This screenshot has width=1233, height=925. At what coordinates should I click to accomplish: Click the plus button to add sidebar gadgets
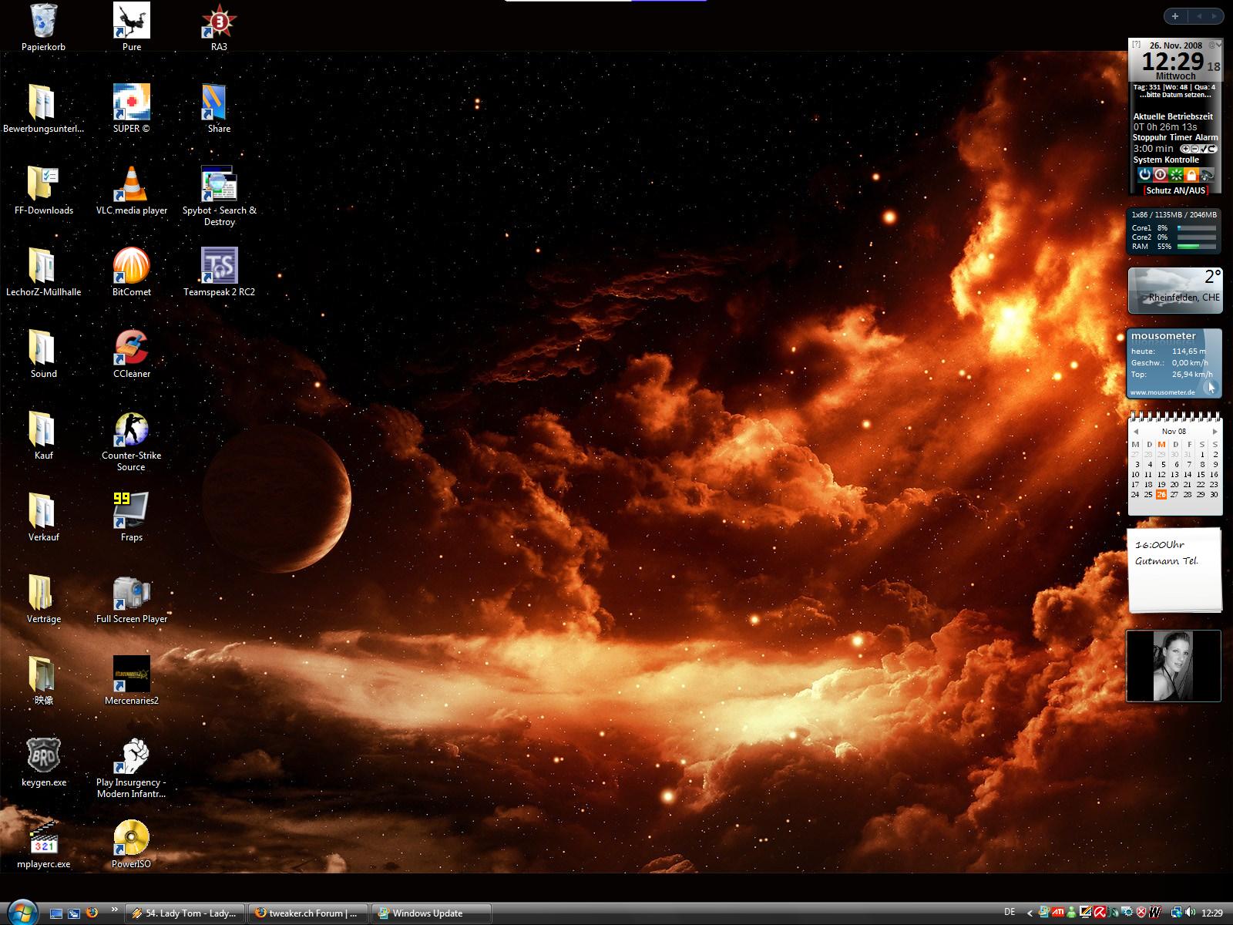click(1175, 15)
